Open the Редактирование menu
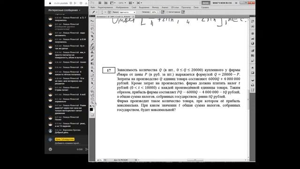Image resolution: width=300 pixels, height=169 pixels. 105,8
